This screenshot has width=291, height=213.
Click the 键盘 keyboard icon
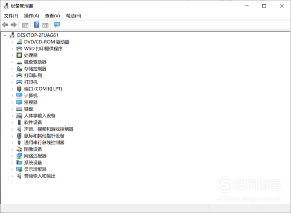click(x=19, y=109)
